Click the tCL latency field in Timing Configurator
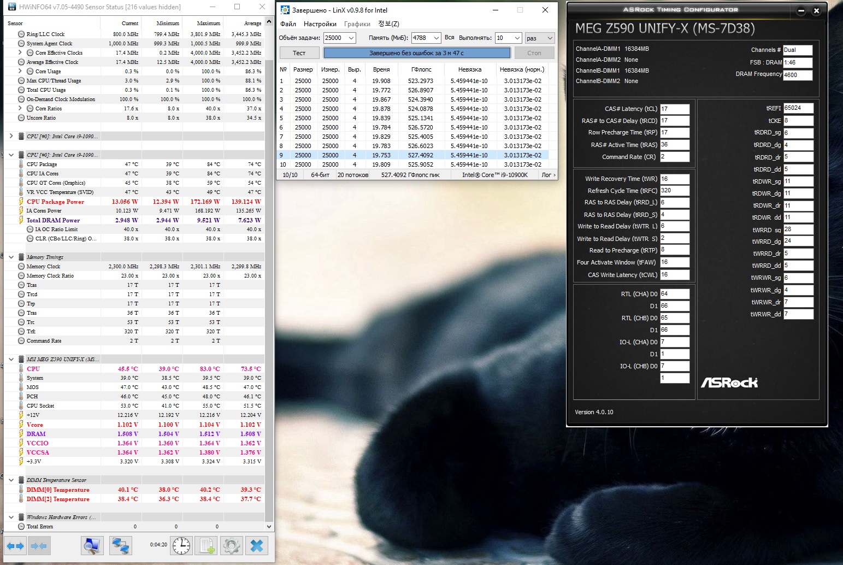This screenshot has width=843, height=565. point(675,109)
